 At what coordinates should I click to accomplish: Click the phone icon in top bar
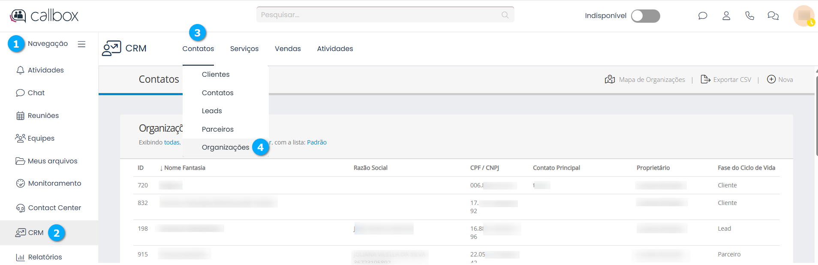tap(749, 16)
